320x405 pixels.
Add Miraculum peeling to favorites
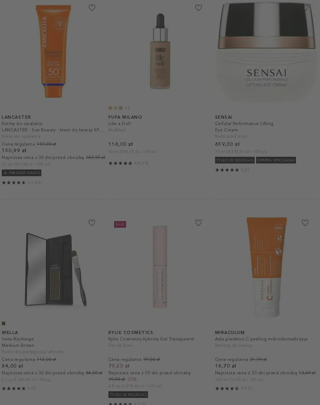coord(305,223)
